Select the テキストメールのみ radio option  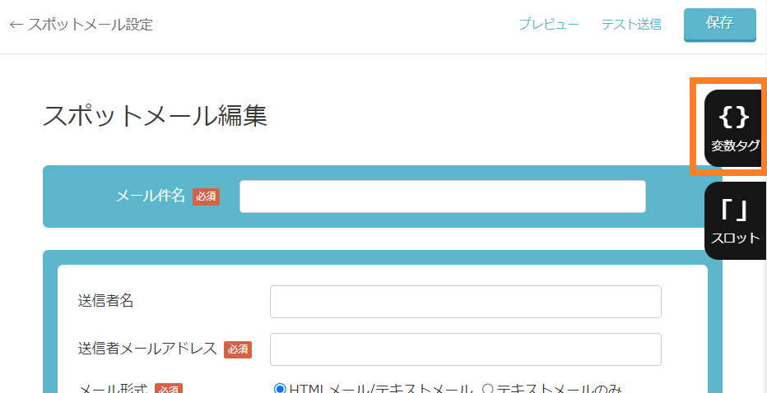[487, 389]
